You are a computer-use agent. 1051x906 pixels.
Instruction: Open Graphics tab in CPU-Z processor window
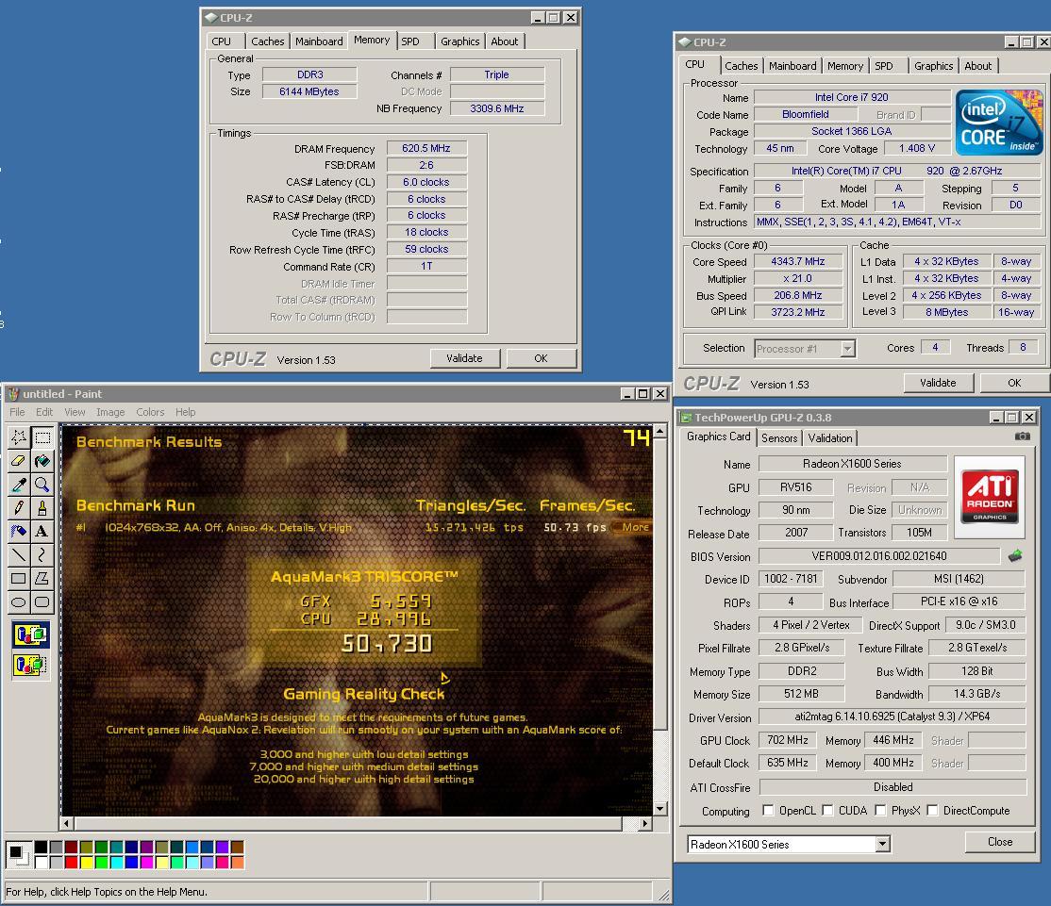pyautogui.click(x=933, y=66)
